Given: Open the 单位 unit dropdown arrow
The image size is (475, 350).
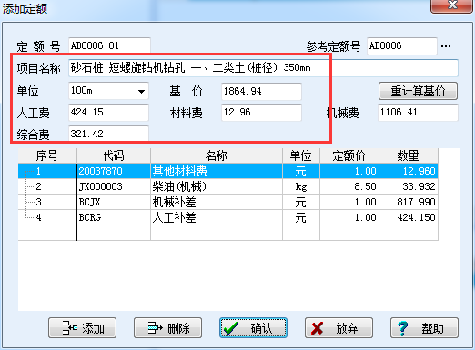Looking at the screenshot, I should 141,91.
